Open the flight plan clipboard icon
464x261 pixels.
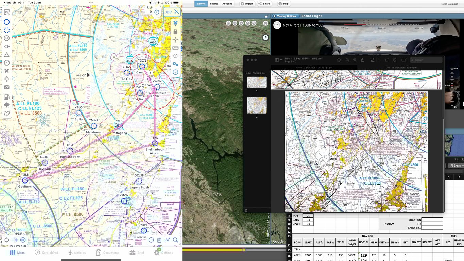pyautogui.click(x=159, y=240)
